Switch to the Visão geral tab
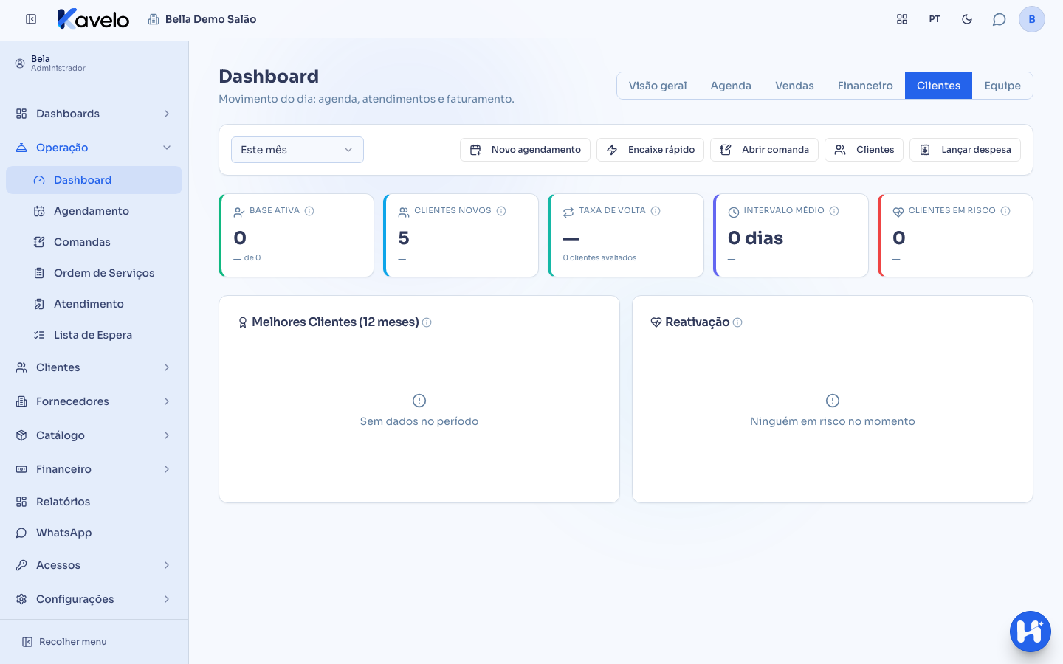The height and width of the screenshot is (664, 1063). 658,86
